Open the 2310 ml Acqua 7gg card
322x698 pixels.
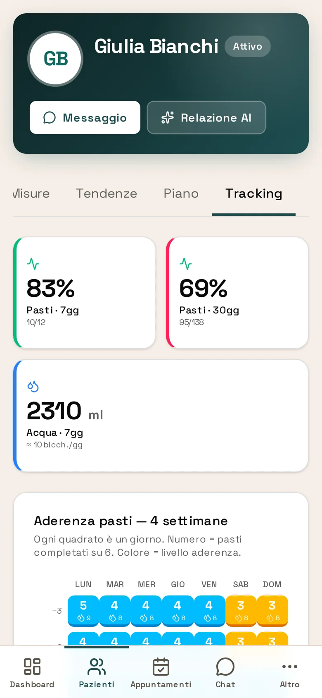(x=161, y=416)
